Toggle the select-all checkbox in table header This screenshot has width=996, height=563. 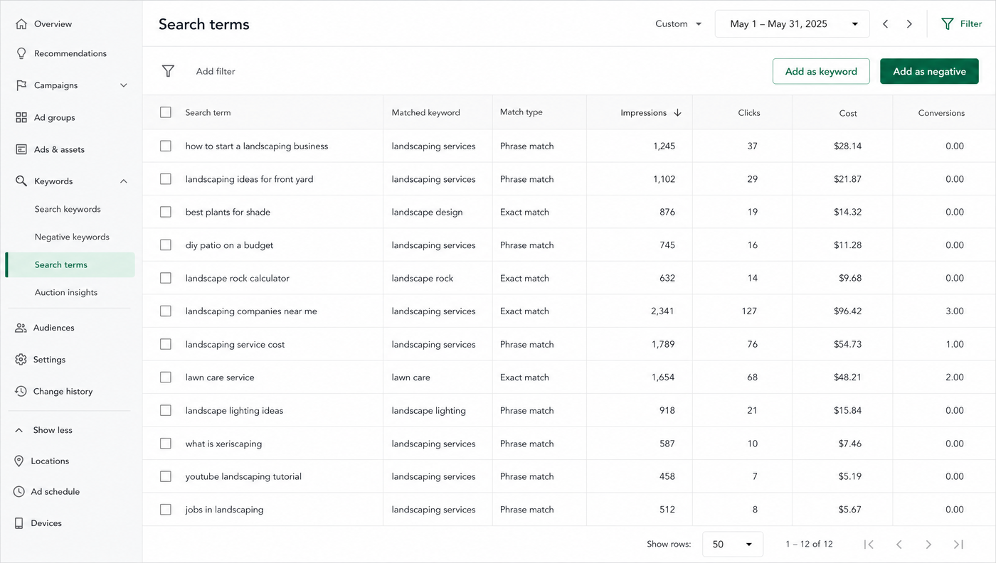(166, 112)
